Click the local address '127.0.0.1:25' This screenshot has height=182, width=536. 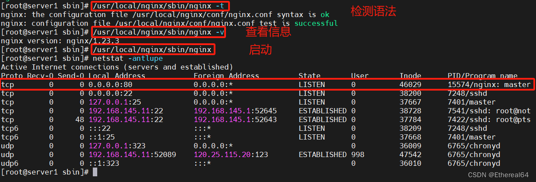coord(115,102)
